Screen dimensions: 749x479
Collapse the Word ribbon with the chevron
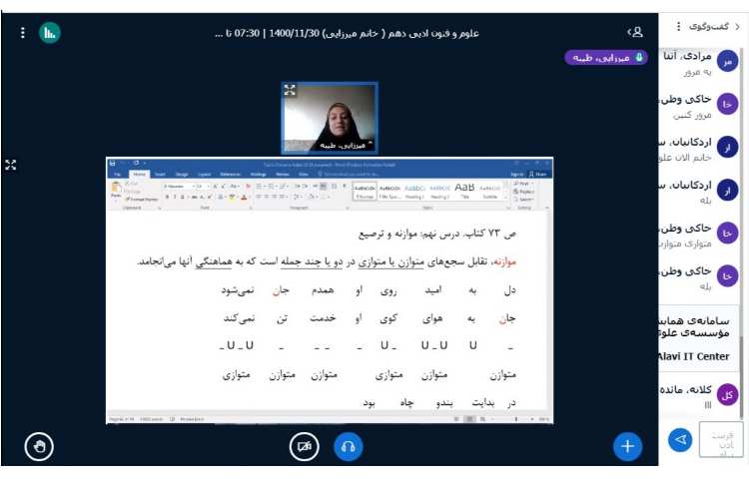[x=547, y=208]
